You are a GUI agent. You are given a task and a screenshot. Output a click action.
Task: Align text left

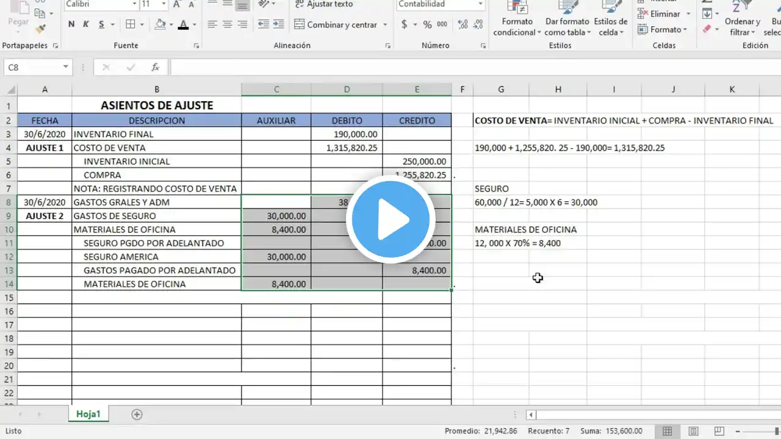[212, 24]
